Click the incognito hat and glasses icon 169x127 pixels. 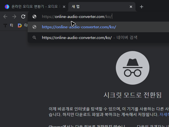point(133,68)
